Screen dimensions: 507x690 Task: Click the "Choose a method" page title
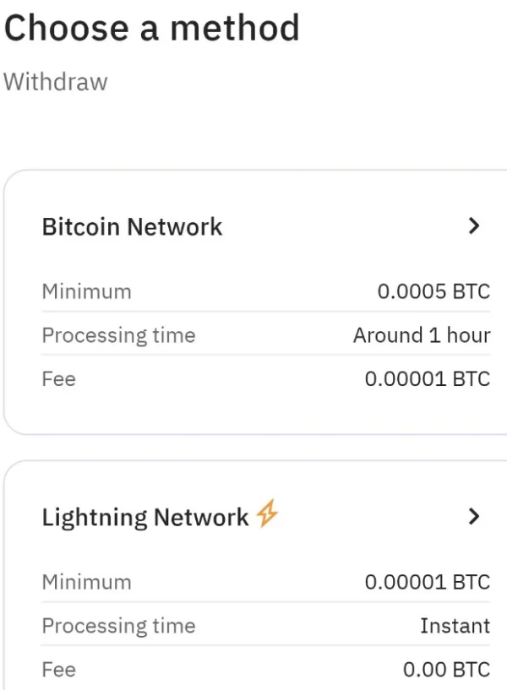(152, 29)
